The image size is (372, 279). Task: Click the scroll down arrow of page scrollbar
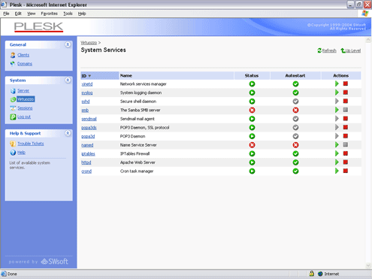(x=368, y=265)
